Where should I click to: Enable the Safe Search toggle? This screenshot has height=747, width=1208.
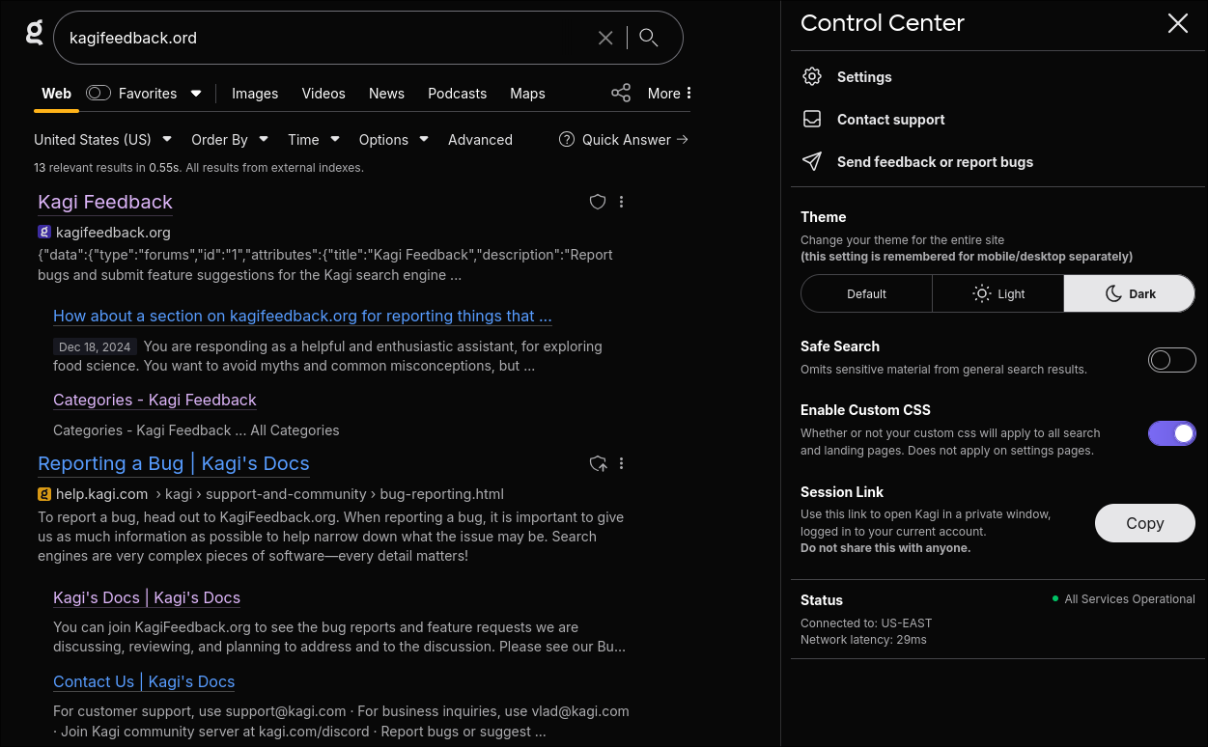(1171, 360)
